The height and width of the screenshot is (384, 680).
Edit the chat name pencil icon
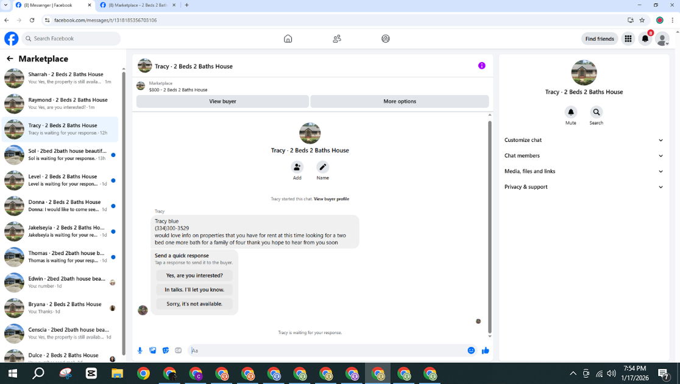[323, 167]
